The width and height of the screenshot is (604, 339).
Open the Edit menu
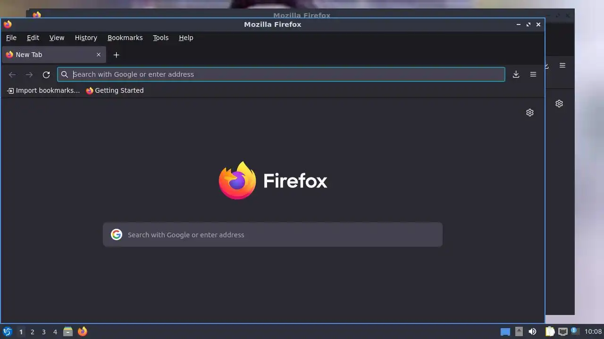(33, 38)
